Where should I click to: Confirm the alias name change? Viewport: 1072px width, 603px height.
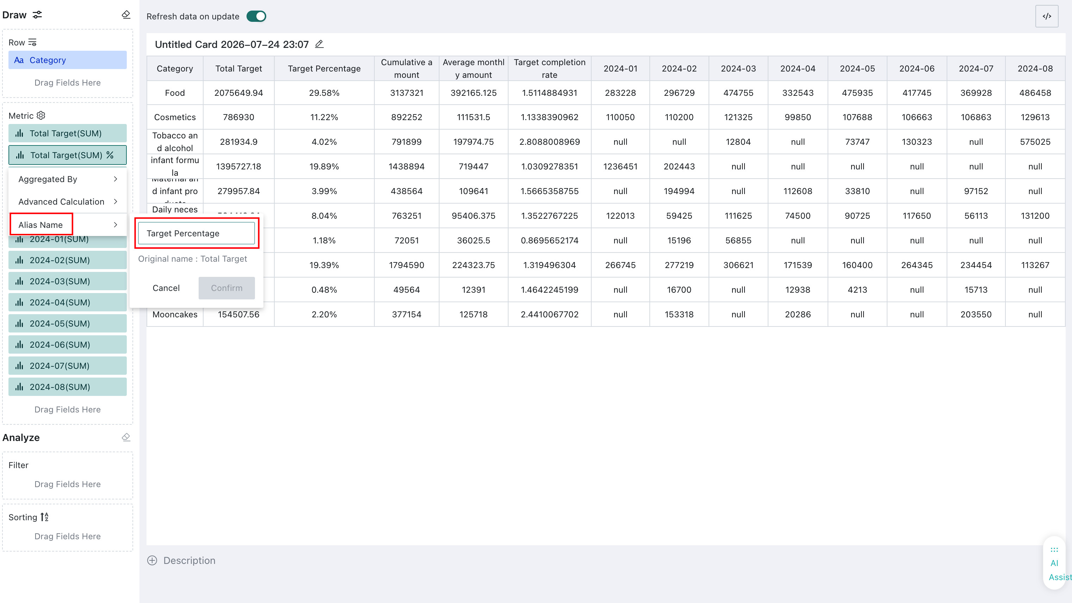click(226, 288)
